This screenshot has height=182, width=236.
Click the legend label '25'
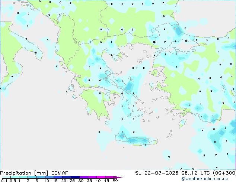coord(72,181)
